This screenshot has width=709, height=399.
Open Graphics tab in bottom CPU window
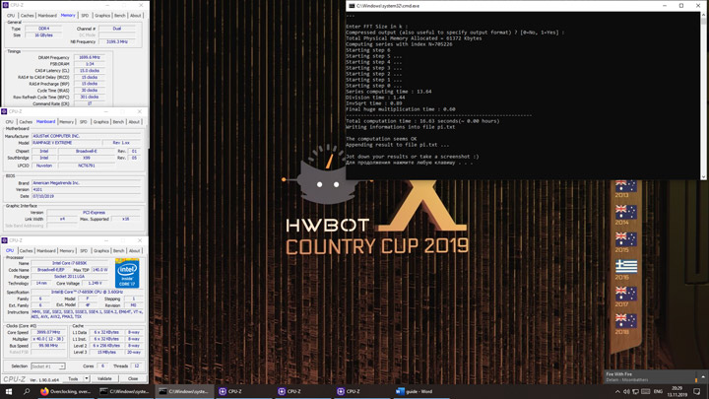(x=101, y=250)
